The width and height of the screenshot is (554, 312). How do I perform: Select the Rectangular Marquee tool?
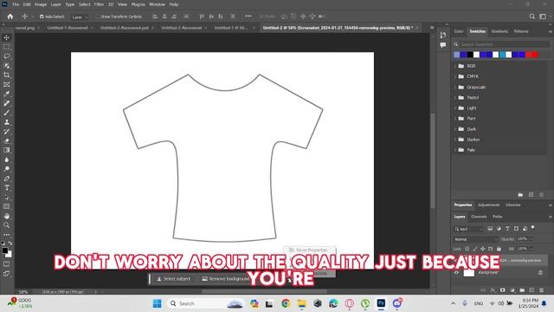point(7,47)
